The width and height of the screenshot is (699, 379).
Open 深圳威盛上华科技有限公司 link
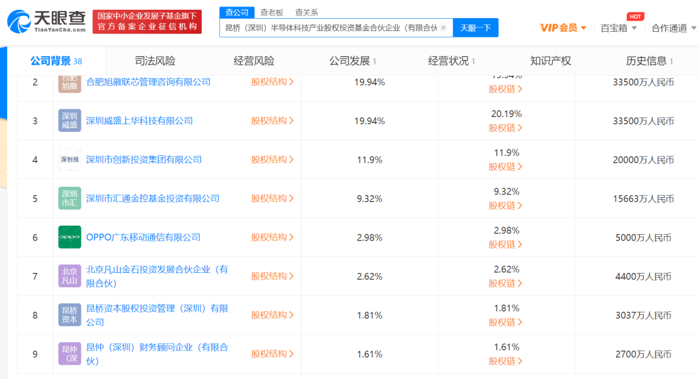point(139,121)
